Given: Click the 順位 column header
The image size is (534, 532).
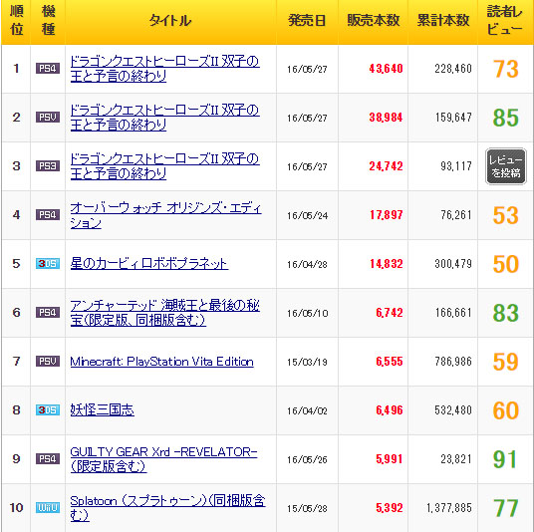Looking at the screenshot, I should coord(16,21).
